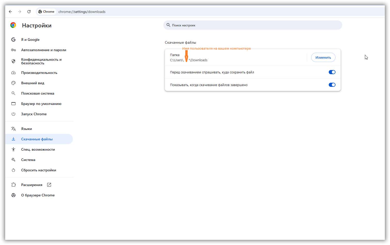This screenshot has width=390, height=245.
Task: Click the Google G icon in sidebar
Action: [x=13, y=40]
